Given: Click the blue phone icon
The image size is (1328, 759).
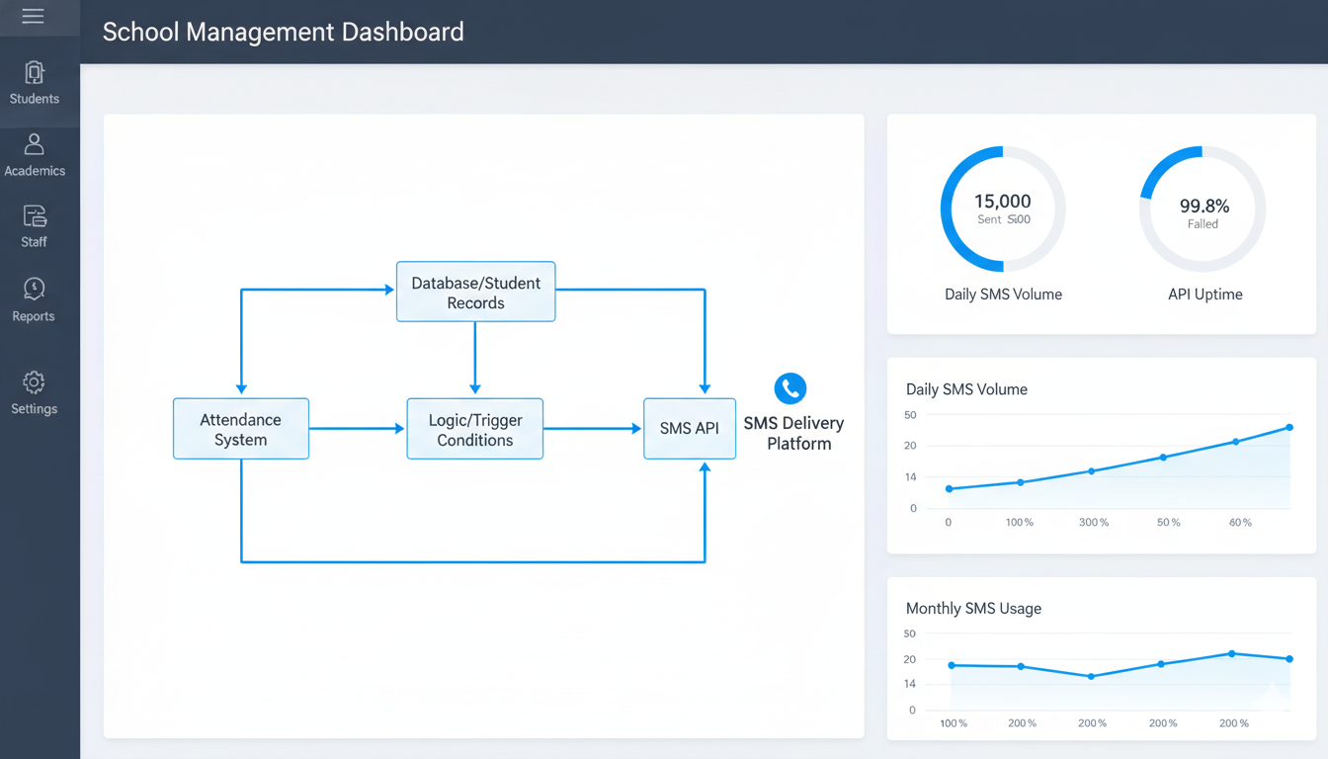Looking at the screenshot, I should [x=790, y=388].
